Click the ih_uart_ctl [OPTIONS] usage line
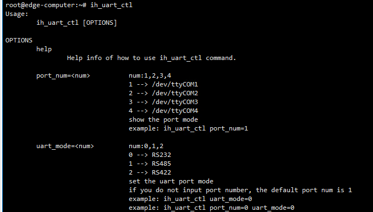 click(76, 23)
